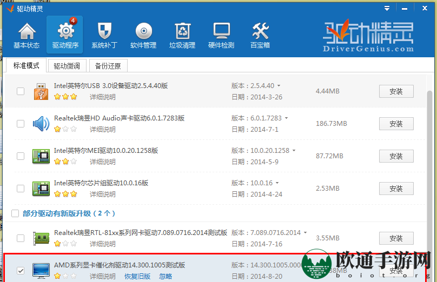Uncheck the AMD显卡催化剂 driver checkbox

click(x=21, y=271)
